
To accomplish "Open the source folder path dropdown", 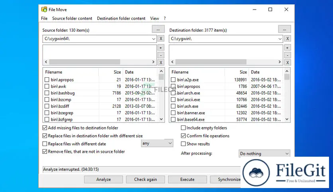I will pyautogui.click(x=154, y=39).
